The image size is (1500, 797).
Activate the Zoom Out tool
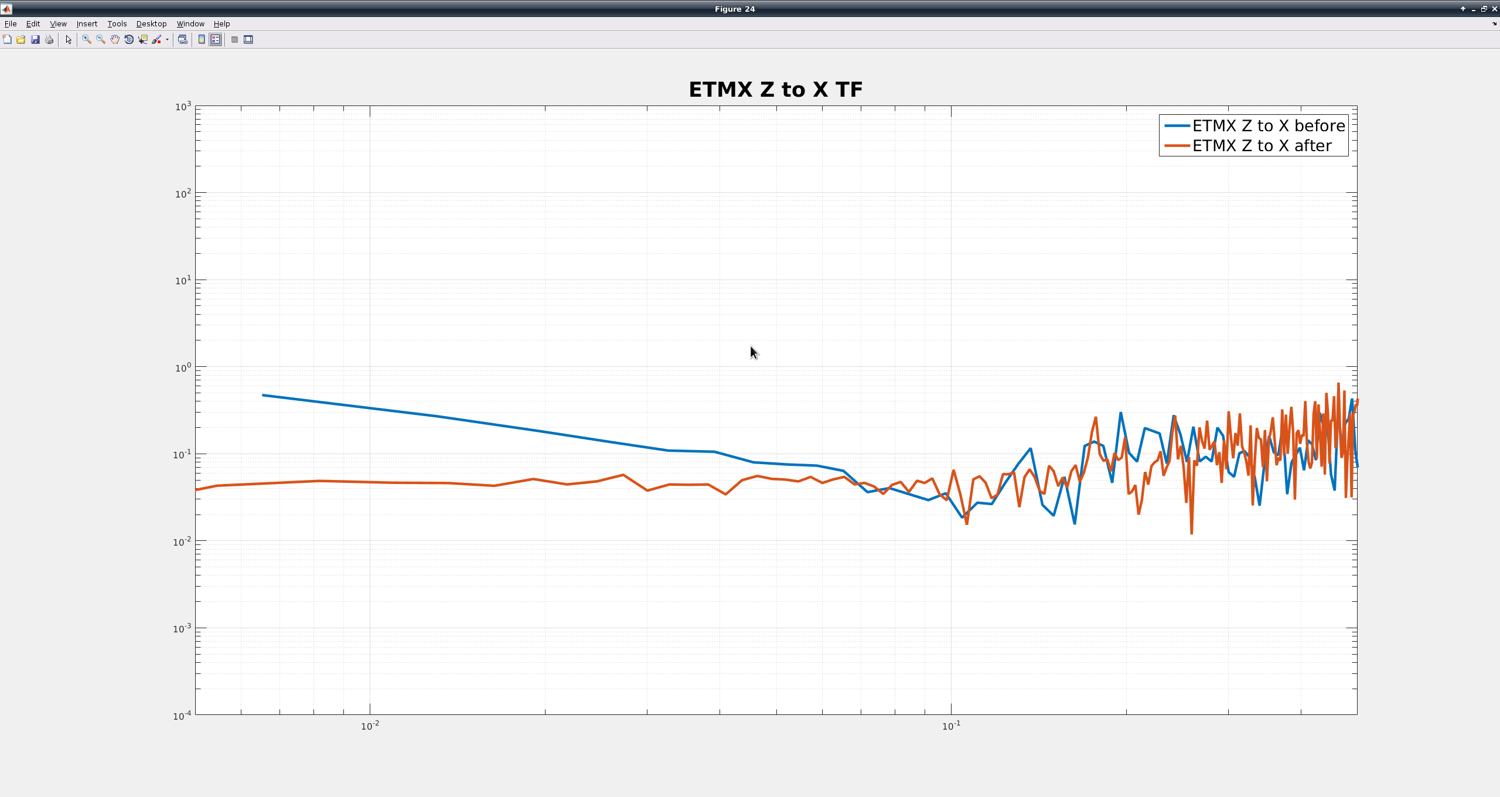coord(101,40)
